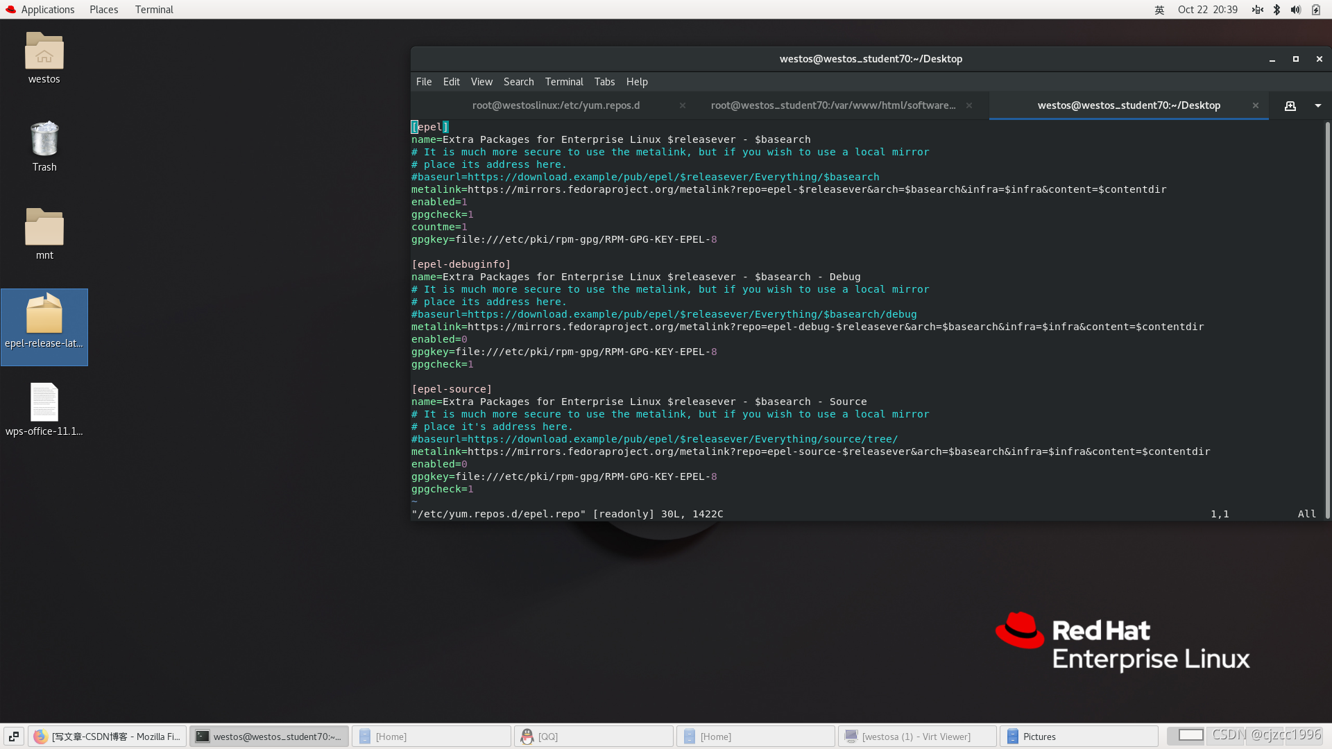Expand the terminal tab list dropdown arrow

click(1317, 105)
